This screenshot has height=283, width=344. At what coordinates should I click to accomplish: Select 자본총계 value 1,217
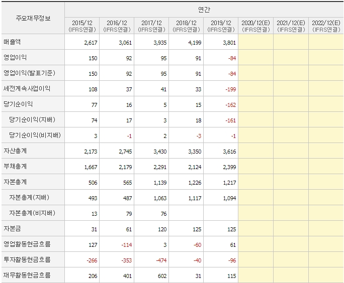(229, 183)
